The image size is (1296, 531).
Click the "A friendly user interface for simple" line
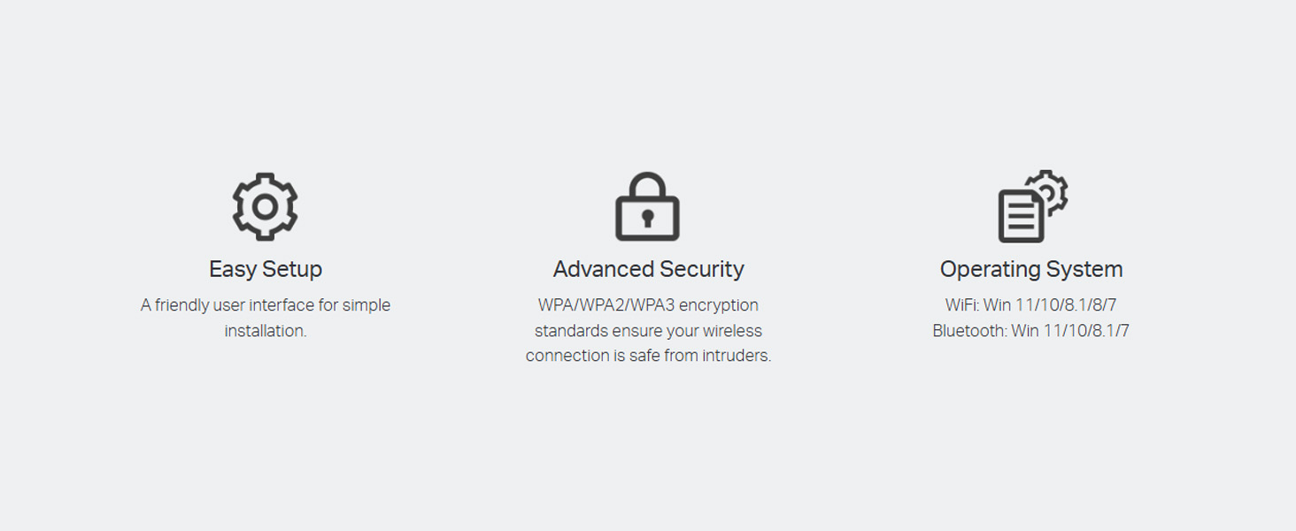[266, 305]
